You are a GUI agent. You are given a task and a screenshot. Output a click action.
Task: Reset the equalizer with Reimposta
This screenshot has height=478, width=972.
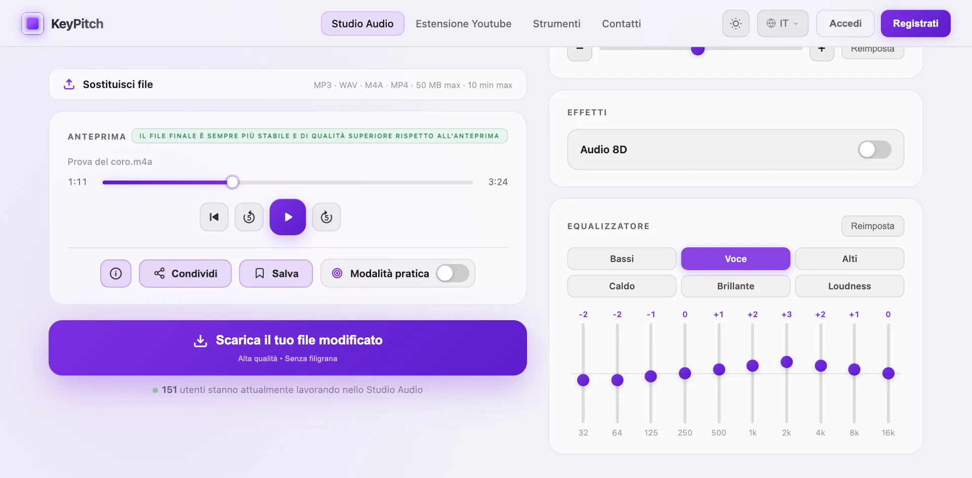click(x=872, y=226)
